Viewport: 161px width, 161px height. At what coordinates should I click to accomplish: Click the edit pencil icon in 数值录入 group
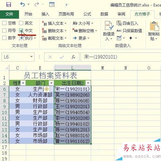[x=119, y=38]
